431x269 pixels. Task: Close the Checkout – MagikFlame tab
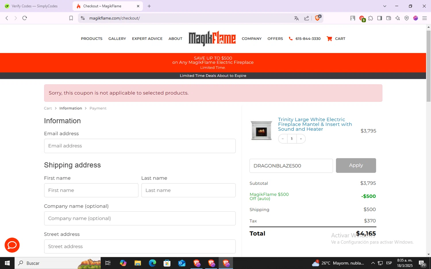138,6
